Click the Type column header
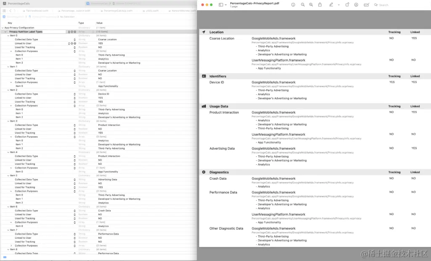This screenshot has height=261, width=431. pyautogui.click(x=81, y=23)
